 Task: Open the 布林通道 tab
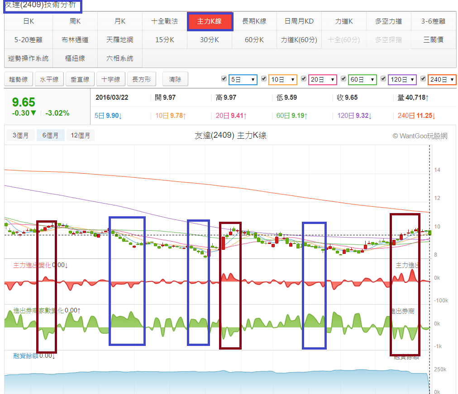click(75, 40)
